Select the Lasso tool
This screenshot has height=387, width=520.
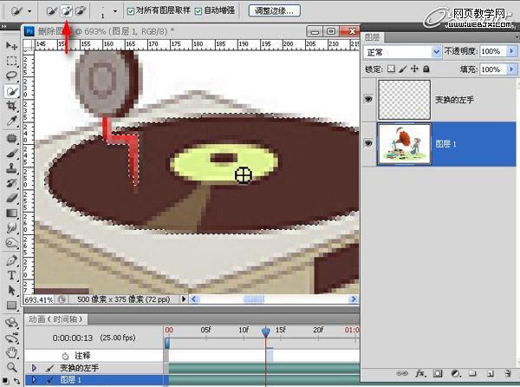click(x=12, y=75)
